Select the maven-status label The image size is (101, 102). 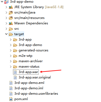[x=29, y=67]
